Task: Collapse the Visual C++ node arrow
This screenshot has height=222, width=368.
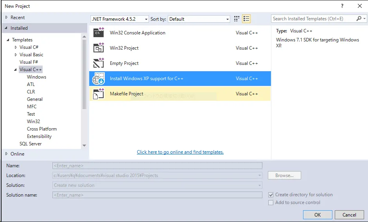Action: click(15, 70)
